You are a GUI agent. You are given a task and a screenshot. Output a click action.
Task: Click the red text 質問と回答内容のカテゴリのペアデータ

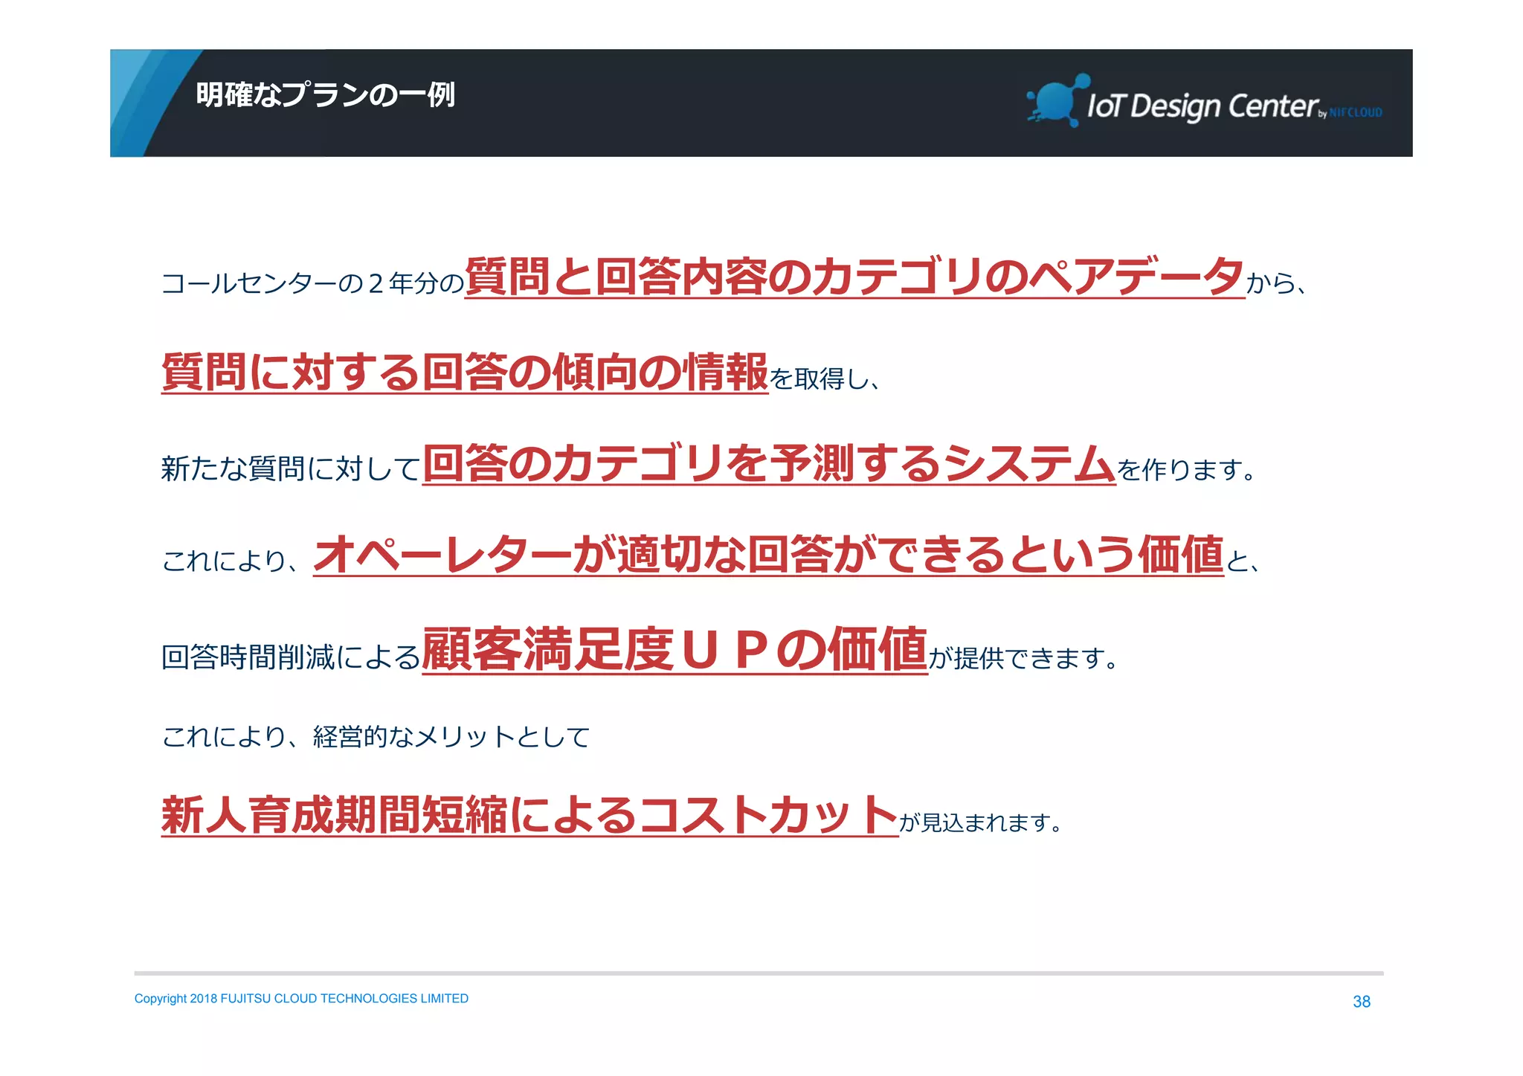854,277
